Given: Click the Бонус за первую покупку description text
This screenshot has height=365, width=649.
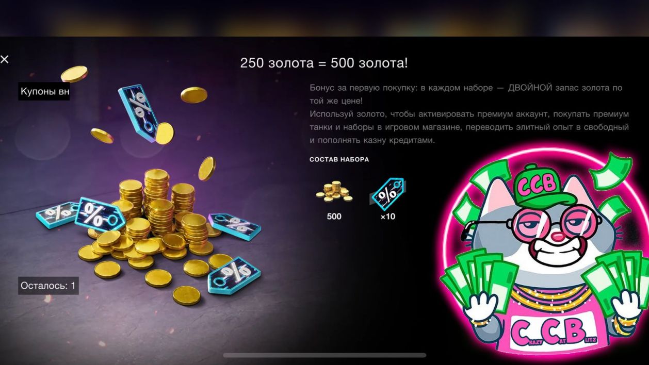Looking at the screenshot, I should 469,113.
